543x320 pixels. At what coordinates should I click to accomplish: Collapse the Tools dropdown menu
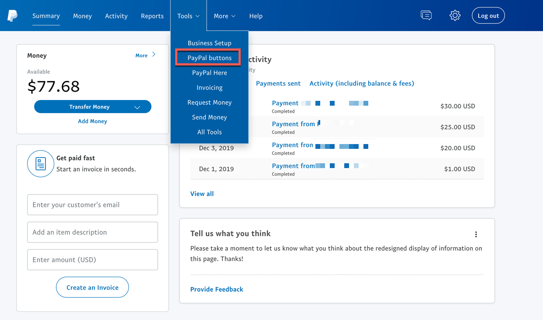[188, 16]
